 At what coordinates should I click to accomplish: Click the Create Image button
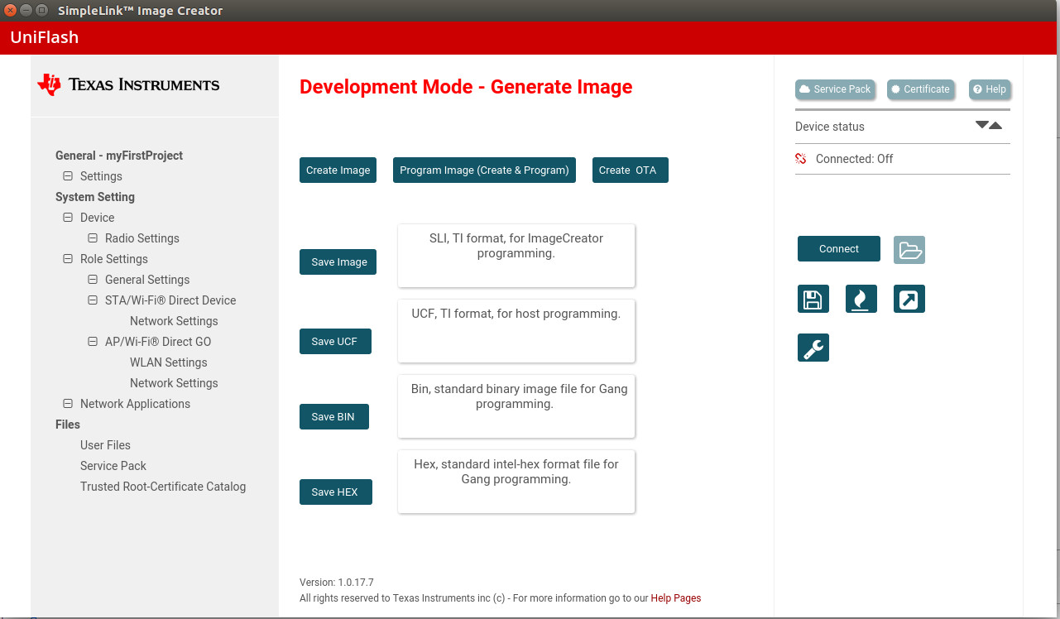click(338, 170)
